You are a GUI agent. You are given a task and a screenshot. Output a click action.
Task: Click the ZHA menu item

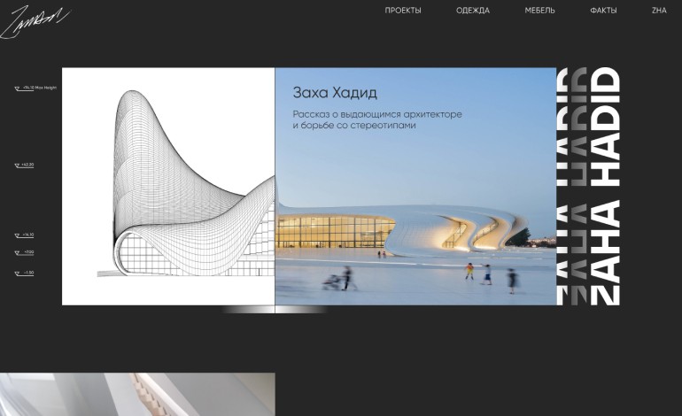659,11
